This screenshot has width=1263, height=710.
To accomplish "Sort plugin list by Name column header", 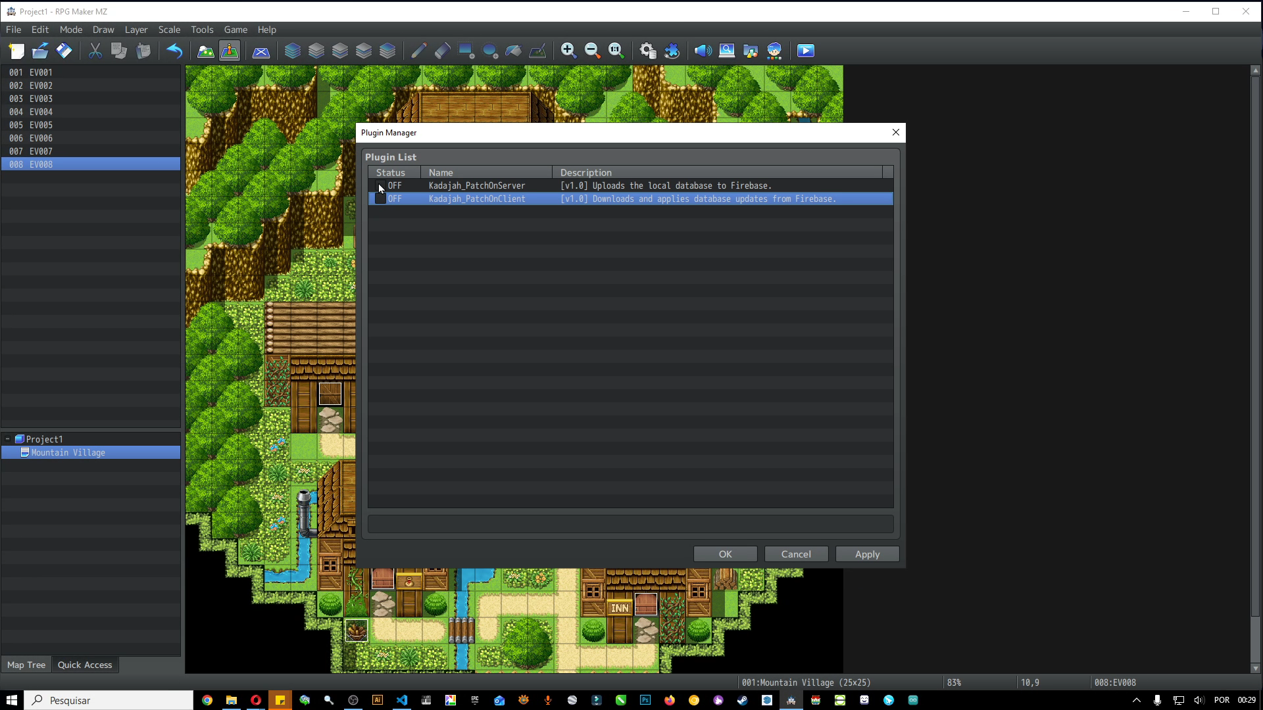I will [486, 172].
